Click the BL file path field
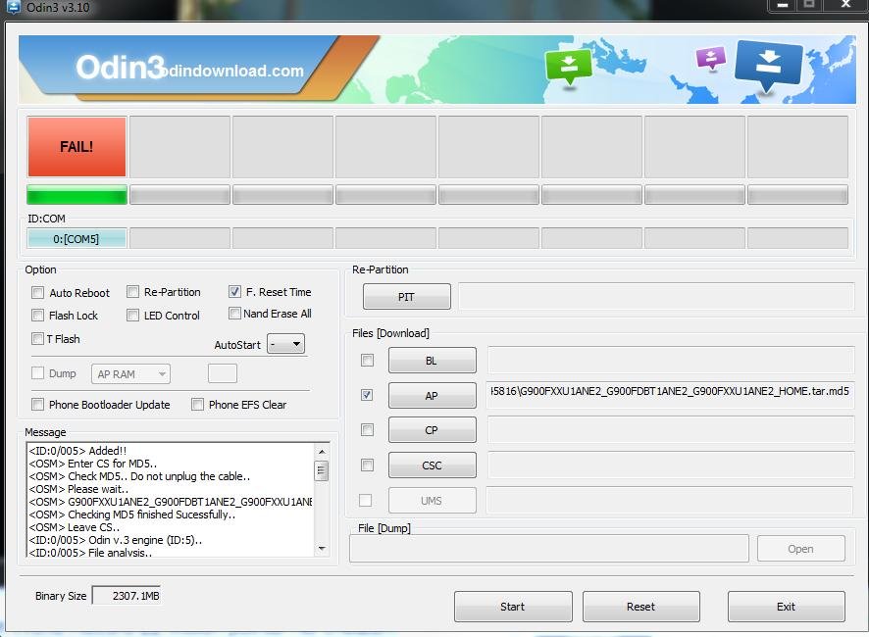Image resolution: width=869 pixels, height=637 pixels. 671,360
